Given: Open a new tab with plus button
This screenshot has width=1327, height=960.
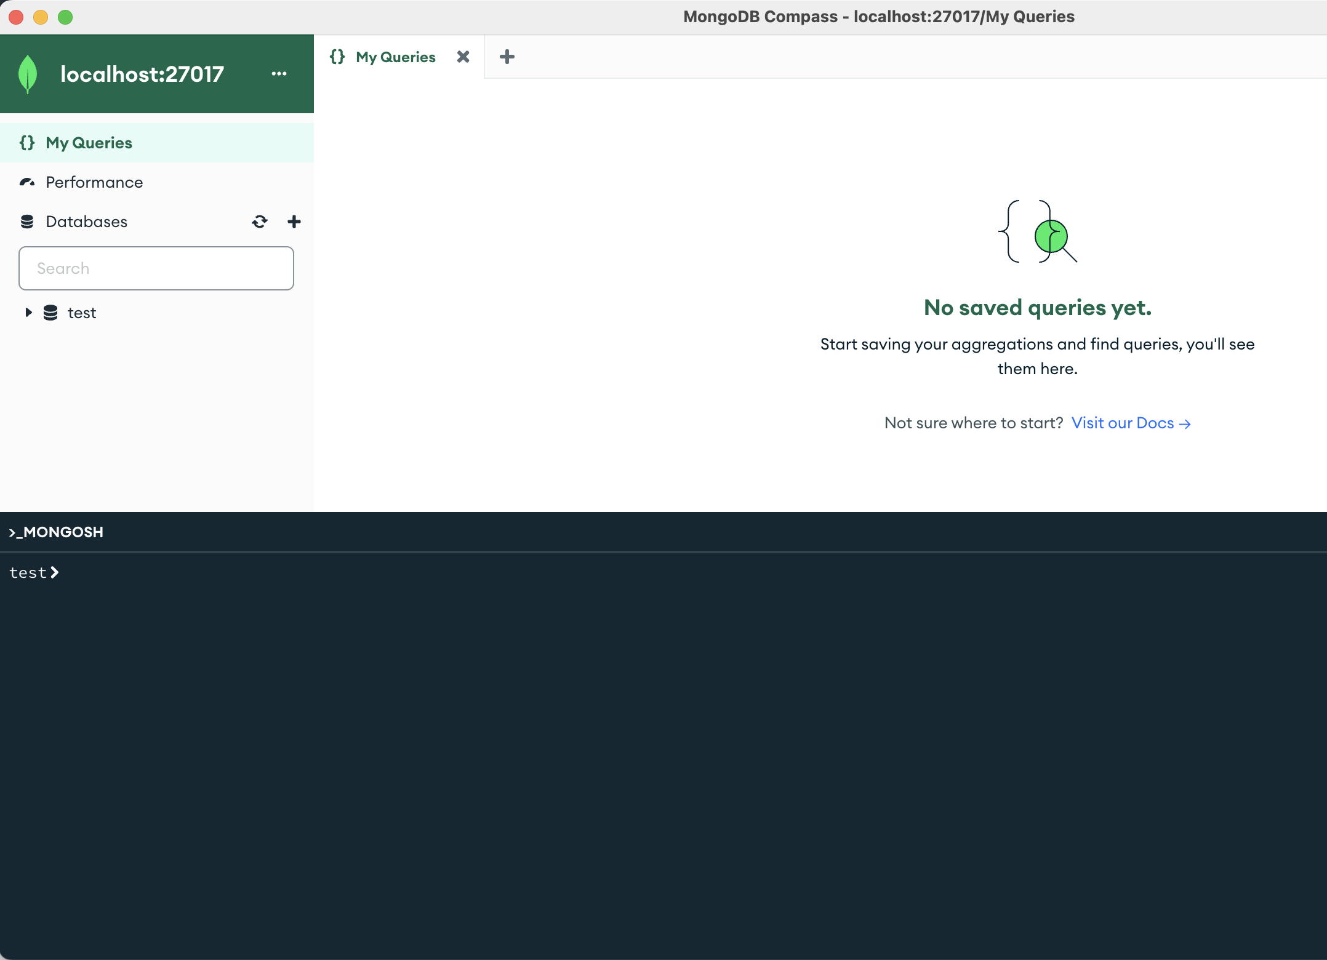Looking at the screenshot, I should pos(507,57).
